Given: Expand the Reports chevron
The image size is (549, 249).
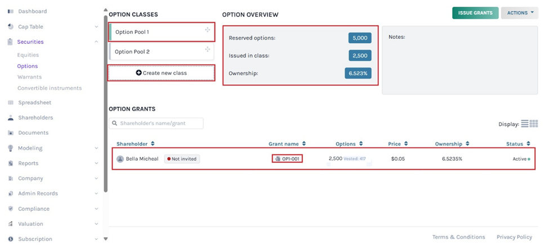Looking at the screenshot, I should pos(97,164).
